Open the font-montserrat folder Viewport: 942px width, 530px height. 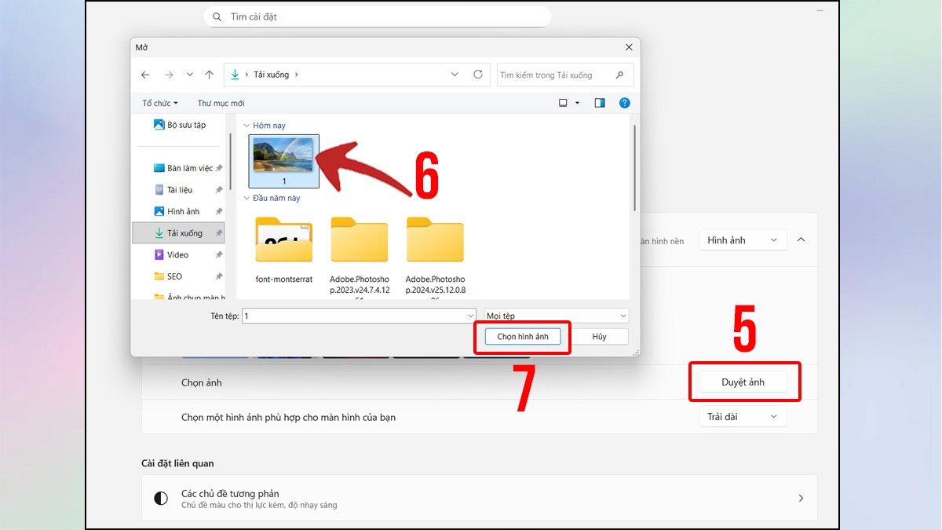284,242
